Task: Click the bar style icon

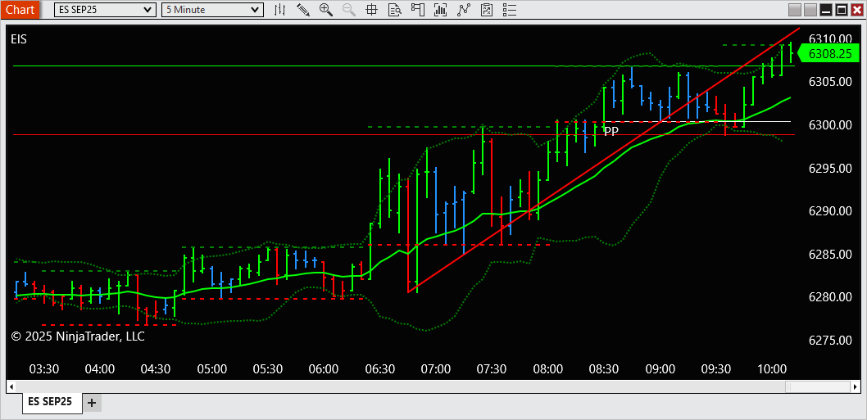Action: click(280, 9)
